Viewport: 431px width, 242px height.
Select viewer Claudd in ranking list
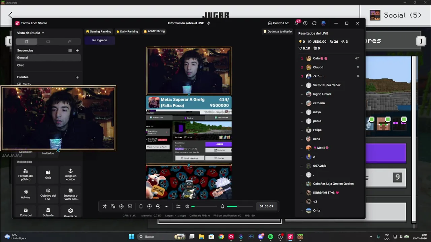pos(330,67)
